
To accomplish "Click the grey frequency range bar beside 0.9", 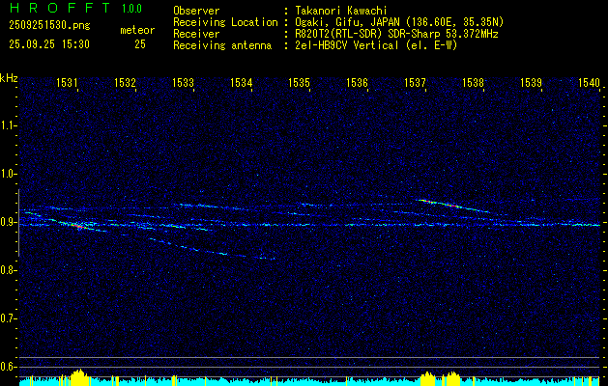I will (18, 223).
